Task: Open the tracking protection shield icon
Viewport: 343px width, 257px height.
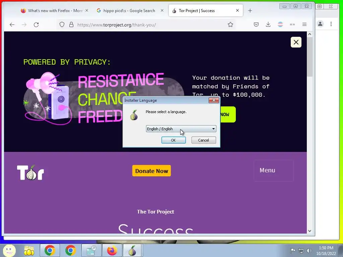Action: point(62,24)
